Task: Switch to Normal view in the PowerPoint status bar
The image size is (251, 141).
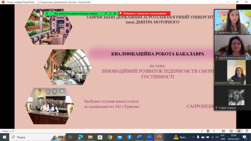Action: [x=223, y=131]
